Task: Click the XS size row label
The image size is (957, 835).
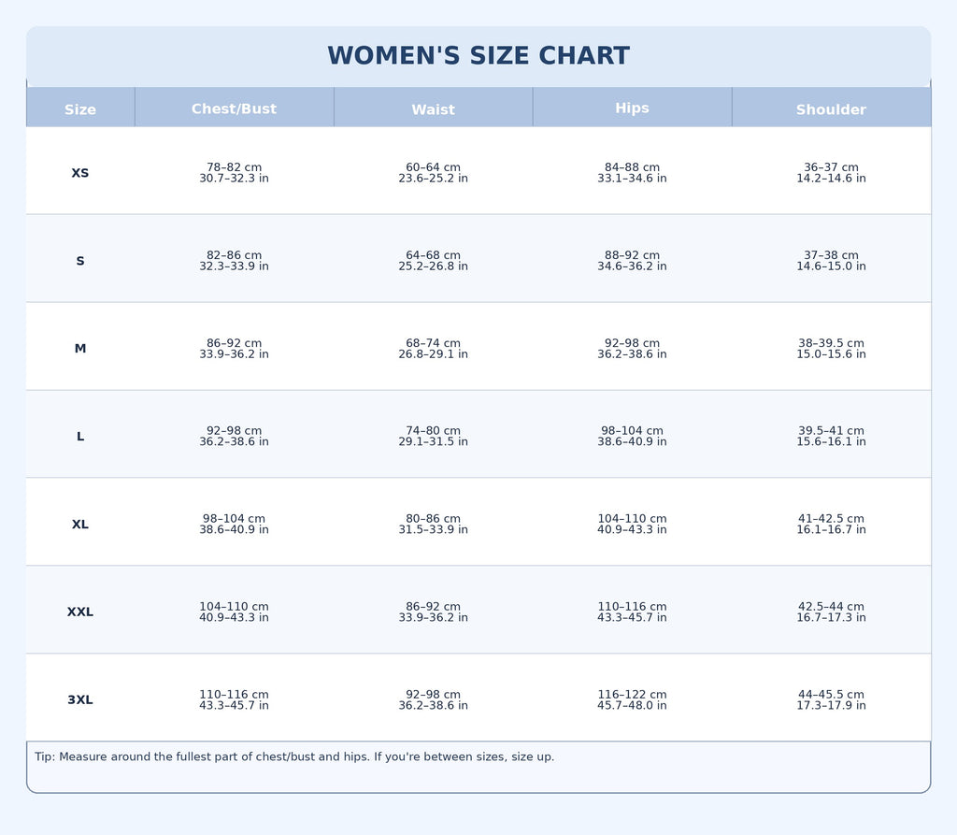Action: point(80,173)
